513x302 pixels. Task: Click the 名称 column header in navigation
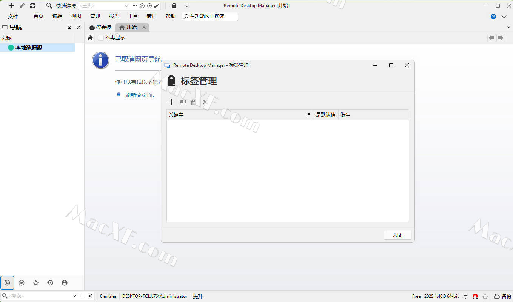click(x=37, y=38)
